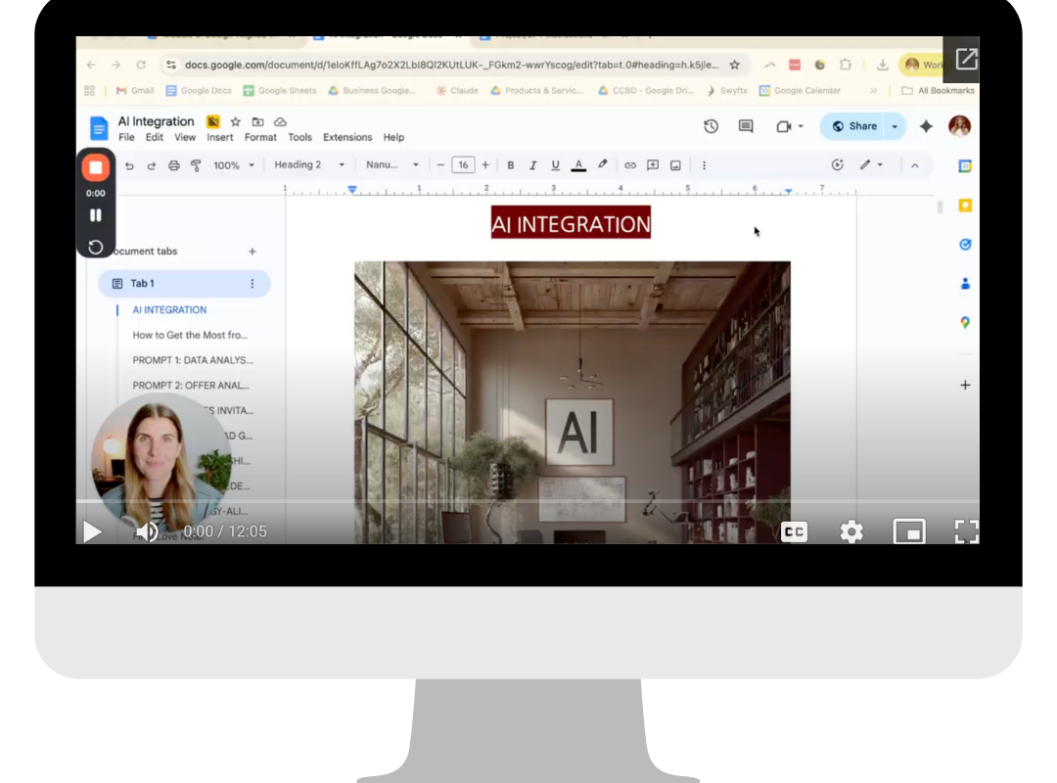Play the video
Image resolution: width=1057 pixels, height=783 pixels.
click(x=92, y=531)
